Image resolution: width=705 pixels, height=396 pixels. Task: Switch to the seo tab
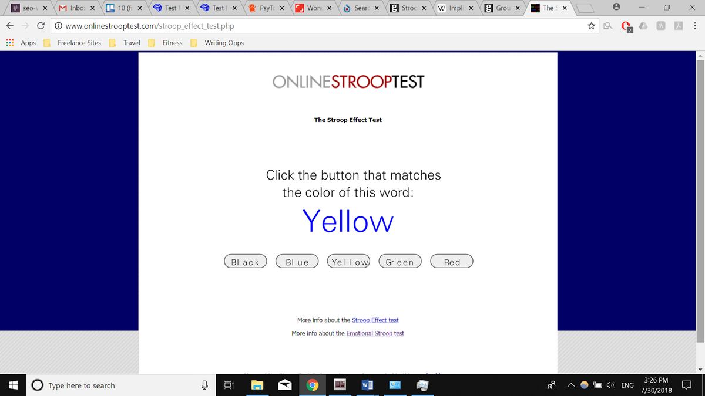pyautogui.click(x=29, y=8)
